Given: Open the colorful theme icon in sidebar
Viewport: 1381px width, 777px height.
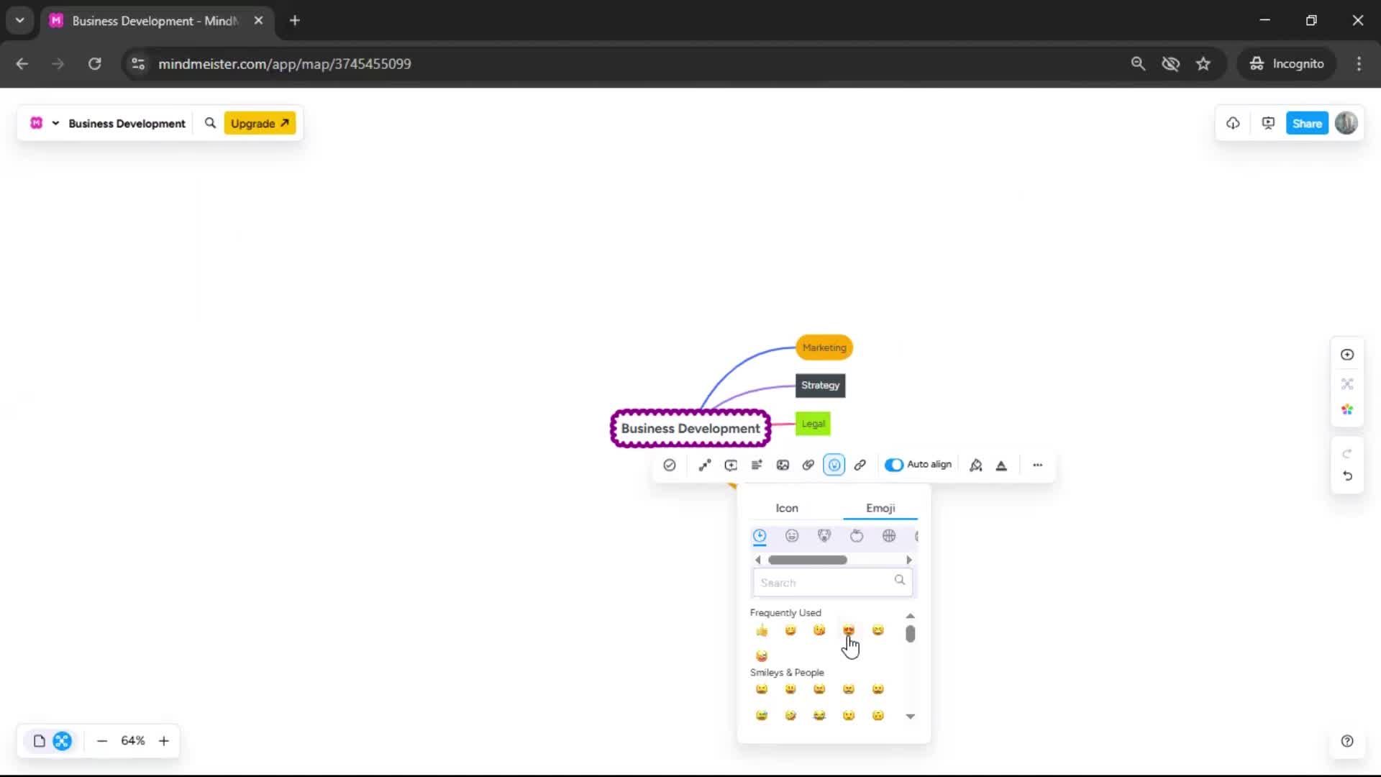Looking at the screenshot, I should [1347, 410].
